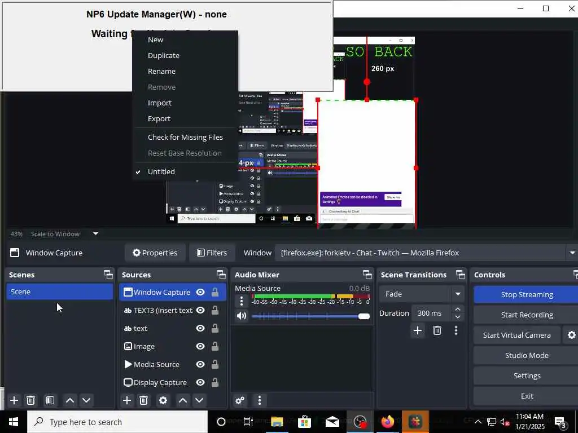Move source up in Sources panel

pyautogui.click(x=183, y=400)
